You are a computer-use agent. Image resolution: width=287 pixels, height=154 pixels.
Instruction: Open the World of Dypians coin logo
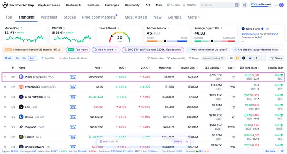21,77
